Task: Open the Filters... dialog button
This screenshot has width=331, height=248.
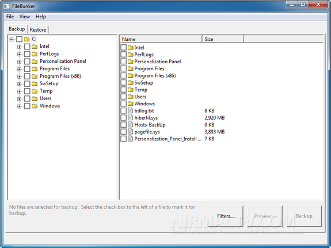Action: pyautogui.click(x=226, y=216)
